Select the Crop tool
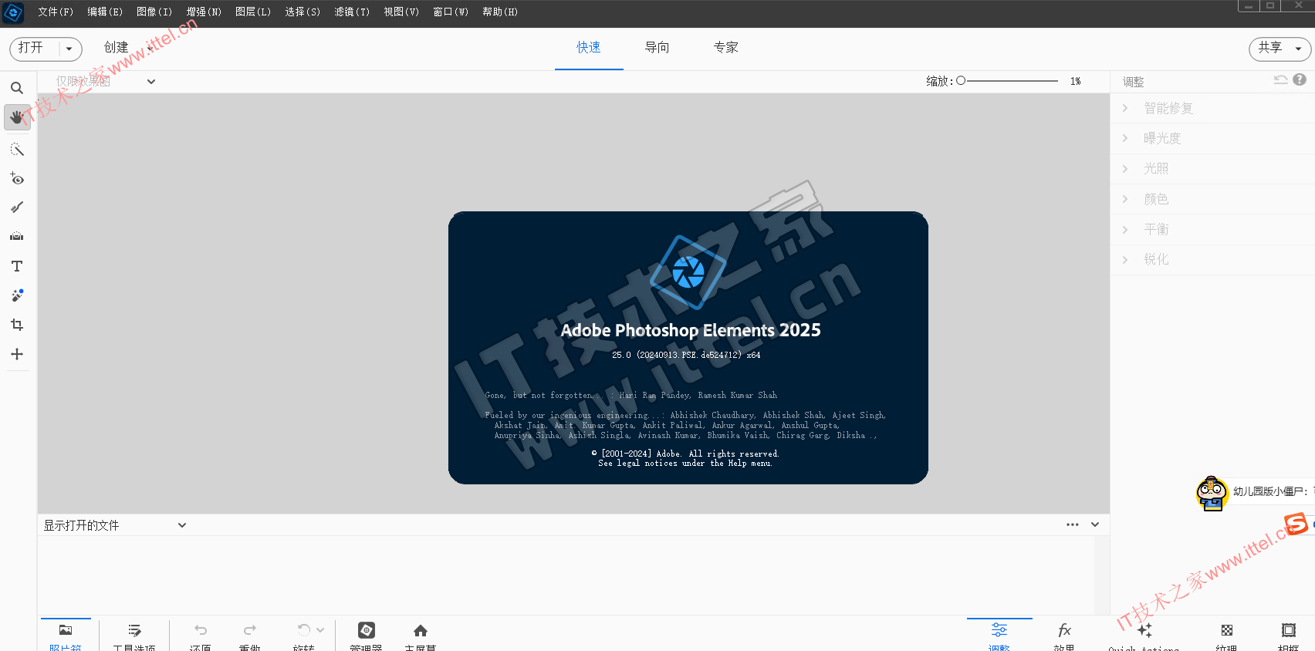Viewport: 1315px width, 651px height. (x=17, y=325)
